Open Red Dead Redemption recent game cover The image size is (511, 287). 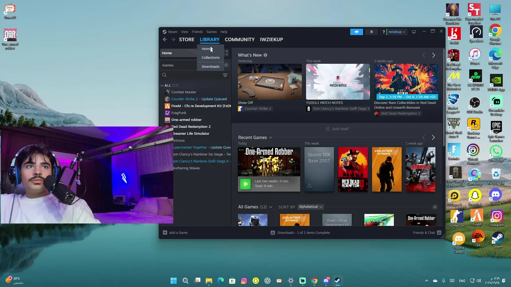pos(353,169)
